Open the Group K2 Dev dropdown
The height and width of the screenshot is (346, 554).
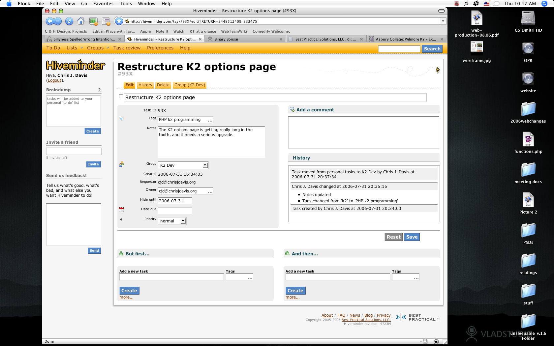[x=183, y=165]
